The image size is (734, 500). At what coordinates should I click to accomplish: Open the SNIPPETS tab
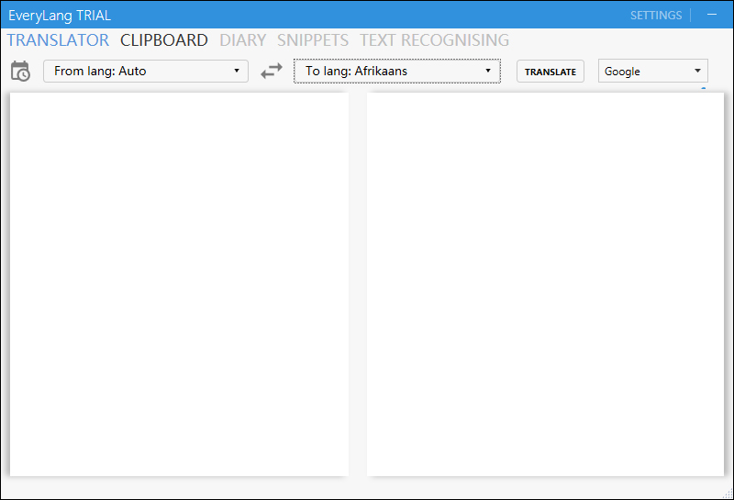pyautogui.click(x=313, y=40)
